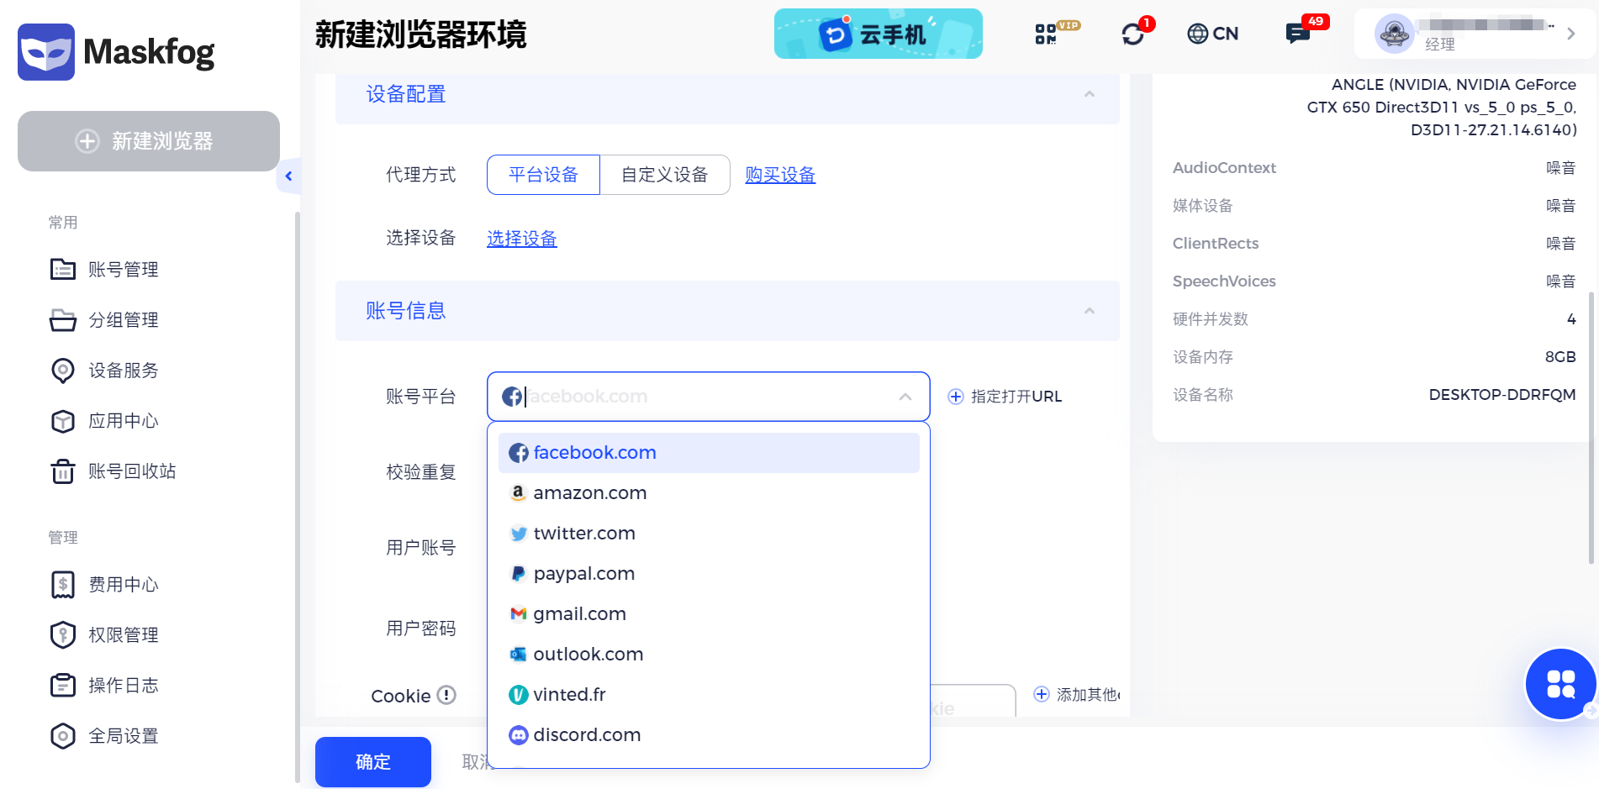Open 分组管理 in the sidebar

(x=124, y=320)
